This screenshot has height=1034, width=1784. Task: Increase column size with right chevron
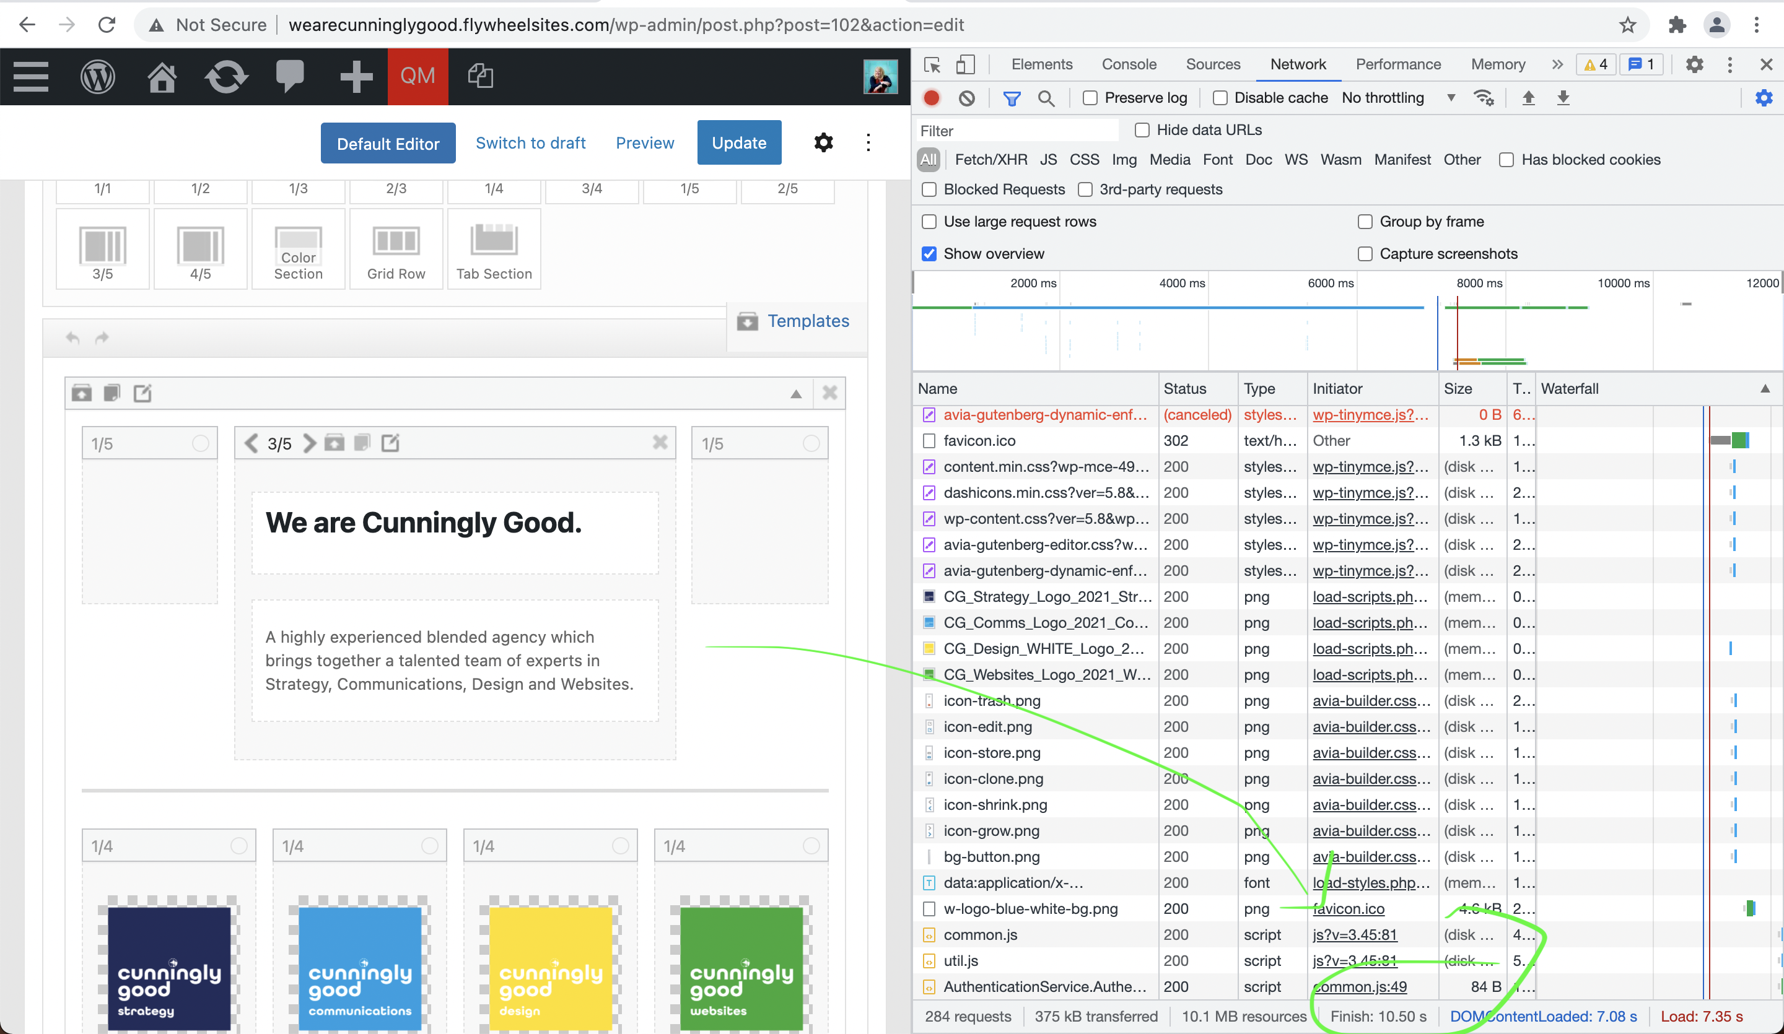coord(309,443)
